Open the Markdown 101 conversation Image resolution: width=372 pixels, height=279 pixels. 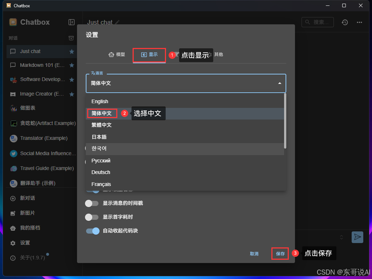click(42, 65)
